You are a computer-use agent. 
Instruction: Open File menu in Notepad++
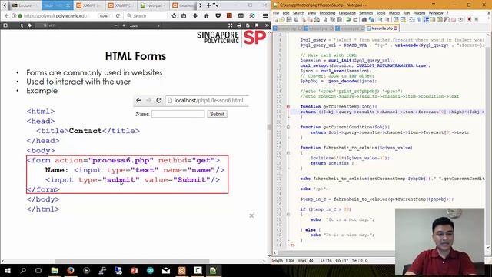(276, 13)
